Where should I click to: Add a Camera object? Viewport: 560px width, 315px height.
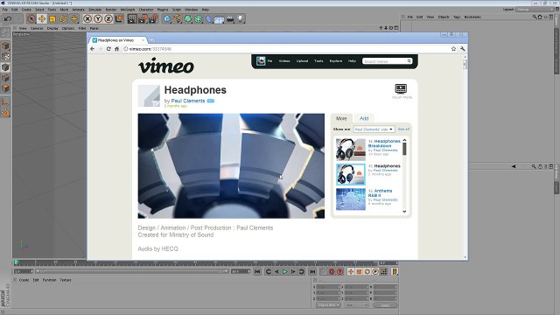230,19
